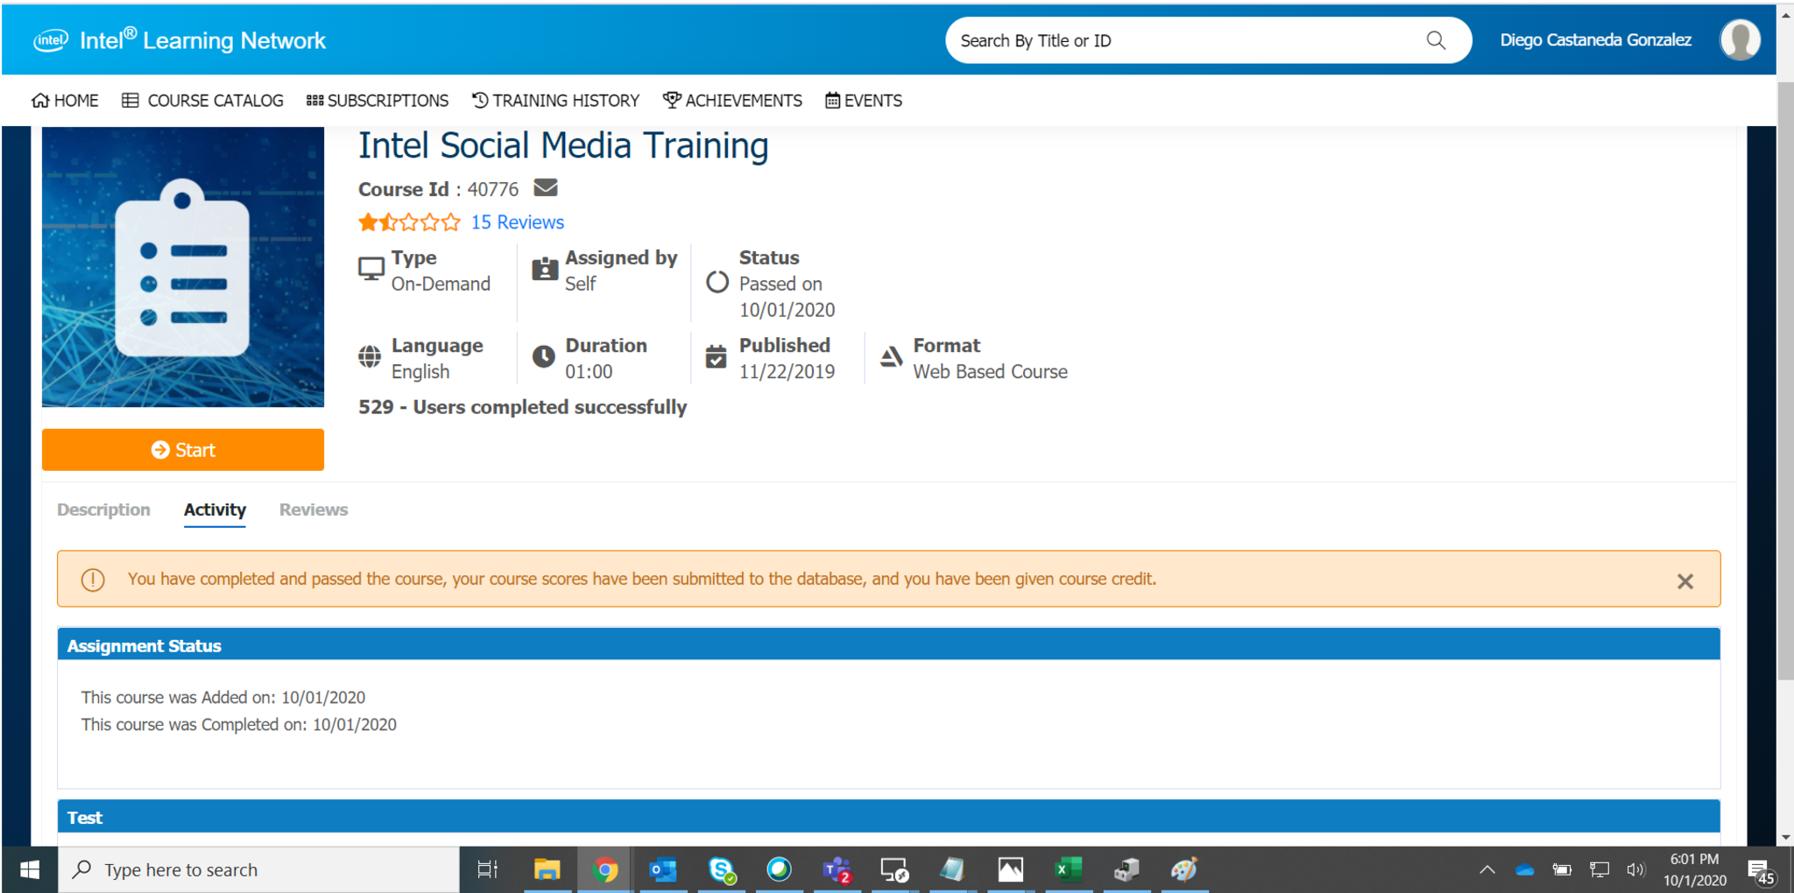The width and height of the screenshot is (1794, 893).
Task: Go to Training History
Action: [556, 101]
